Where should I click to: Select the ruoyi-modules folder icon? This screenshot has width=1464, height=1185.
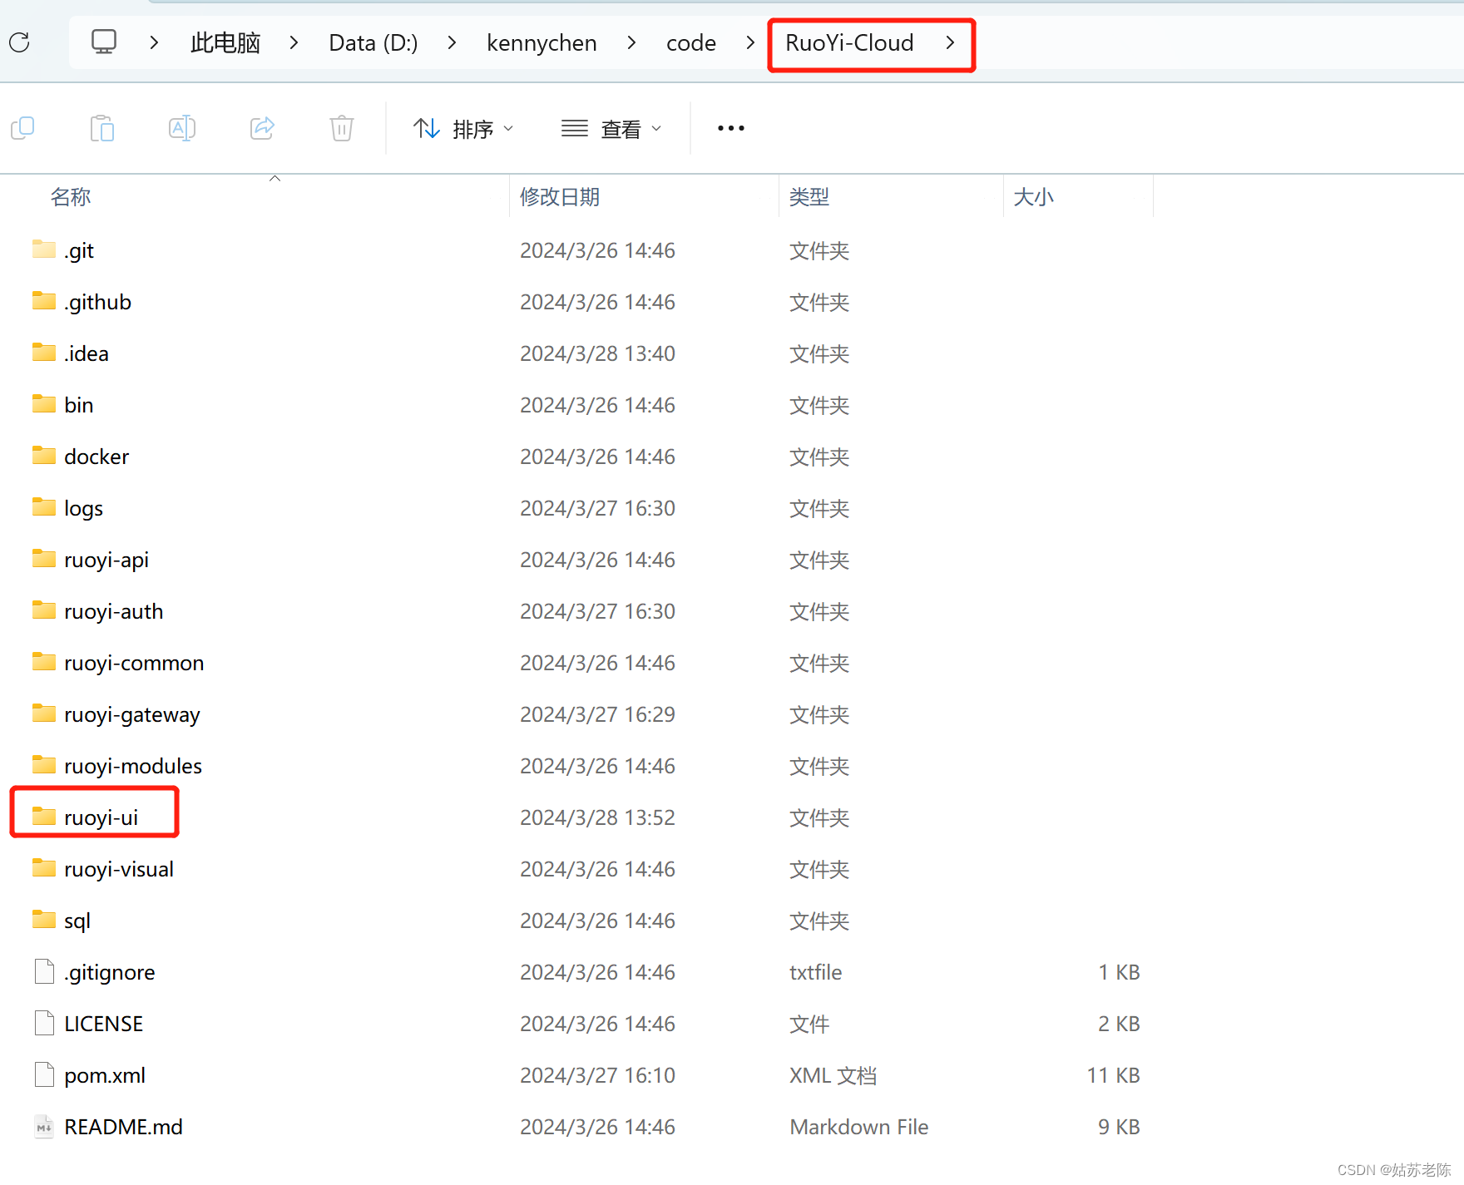[44, 765]
